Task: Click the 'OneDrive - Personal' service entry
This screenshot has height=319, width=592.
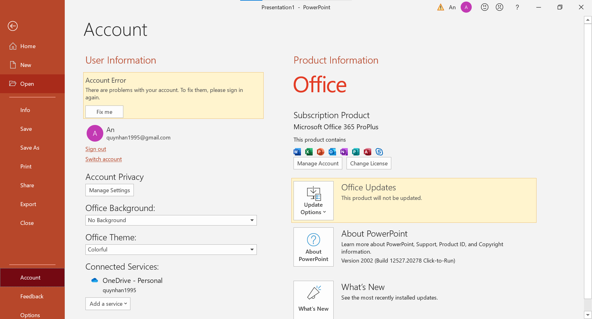Action: pos(133,280)
